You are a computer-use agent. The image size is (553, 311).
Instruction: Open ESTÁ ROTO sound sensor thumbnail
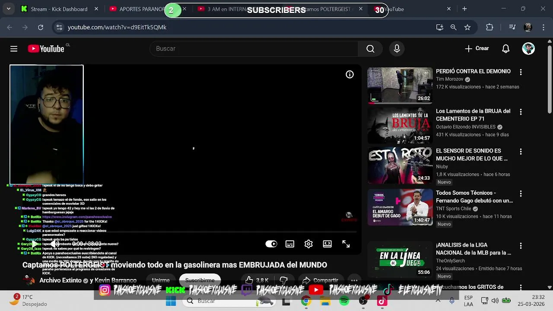(400, 165)
